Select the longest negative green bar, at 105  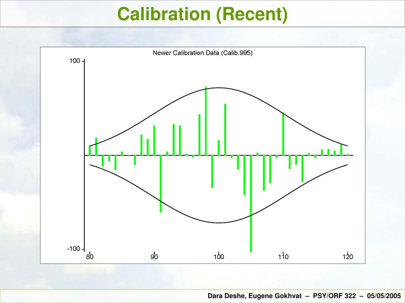coord(251,204)
